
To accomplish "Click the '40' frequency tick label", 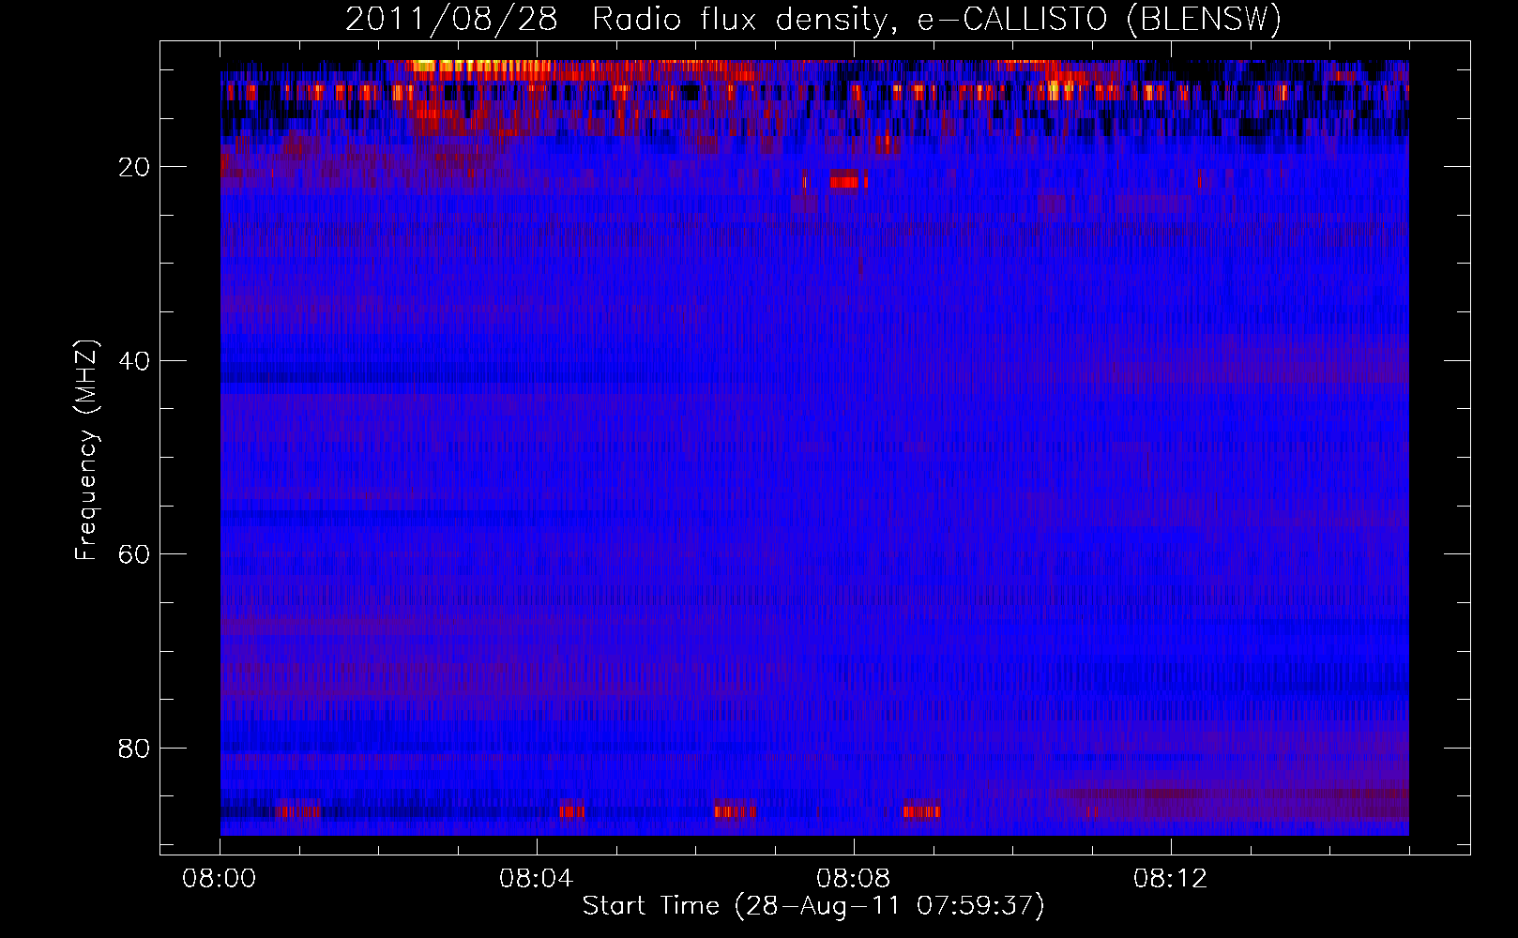I will 133,361.
